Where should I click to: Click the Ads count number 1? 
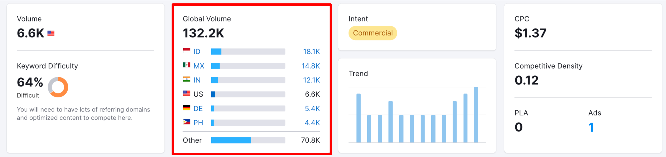(x=591, y=127)
